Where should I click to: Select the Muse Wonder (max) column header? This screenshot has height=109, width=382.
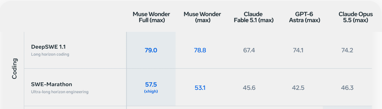click(x=202, y=17)
